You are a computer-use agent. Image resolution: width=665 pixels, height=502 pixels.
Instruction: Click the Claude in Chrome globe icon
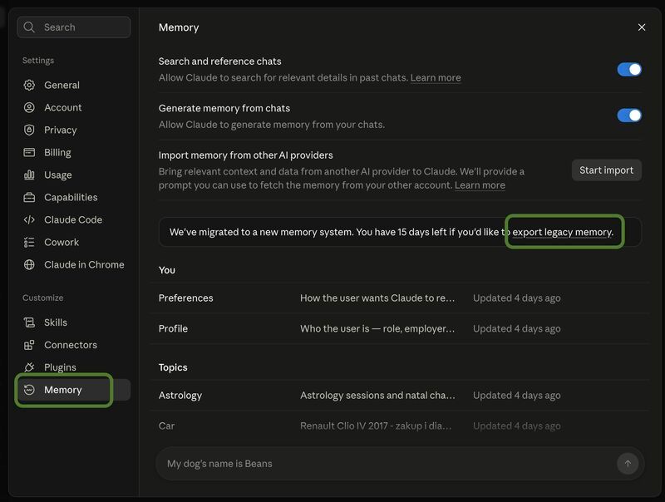[x=29, y=264]
